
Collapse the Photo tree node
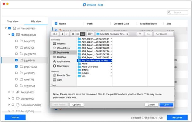(x=9, y=34)
